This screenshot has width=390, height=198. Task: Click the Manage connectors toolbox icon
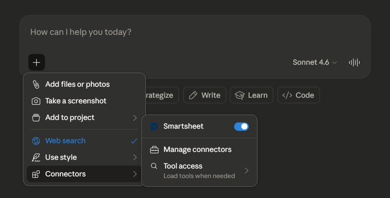click(154, 149)
